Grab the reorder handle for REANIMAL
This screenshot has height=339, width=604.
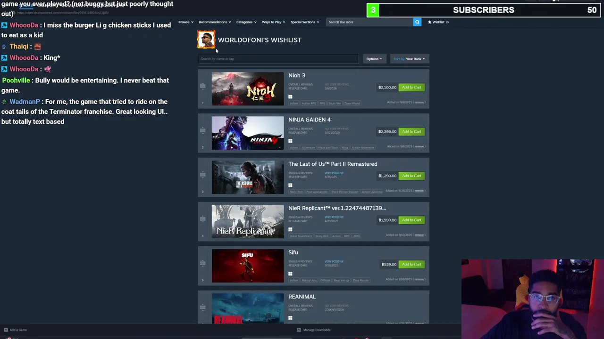pos(202,307)
